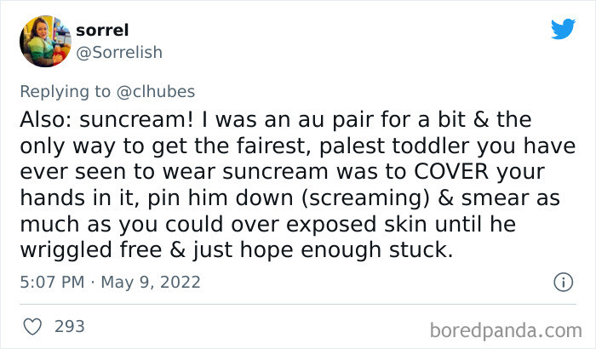Screen dimensions: 596x349
Task: View the 293 likes count
Action: coord(70,326)
